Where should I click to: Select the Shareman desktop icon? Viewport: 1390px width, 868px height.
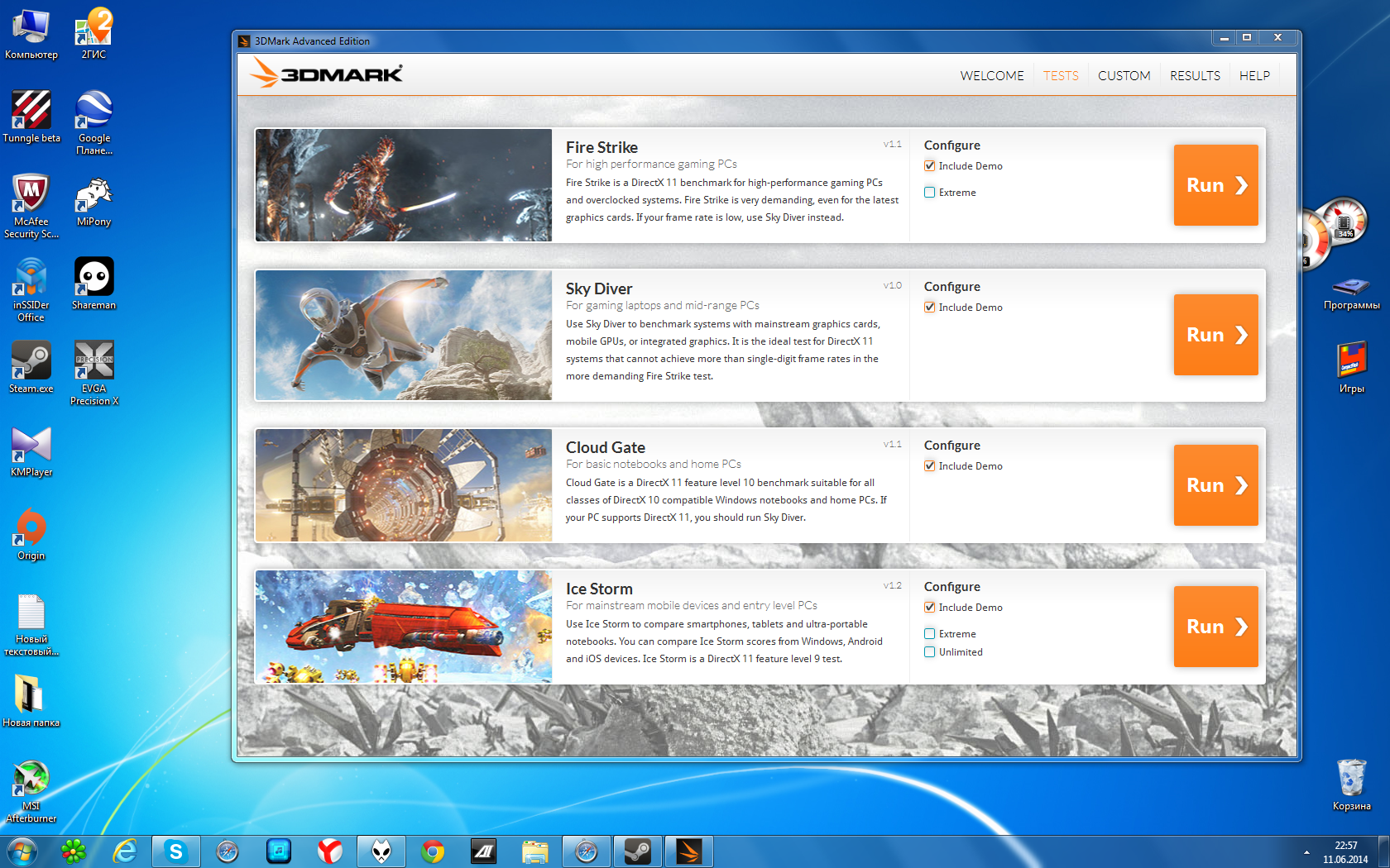93,284
